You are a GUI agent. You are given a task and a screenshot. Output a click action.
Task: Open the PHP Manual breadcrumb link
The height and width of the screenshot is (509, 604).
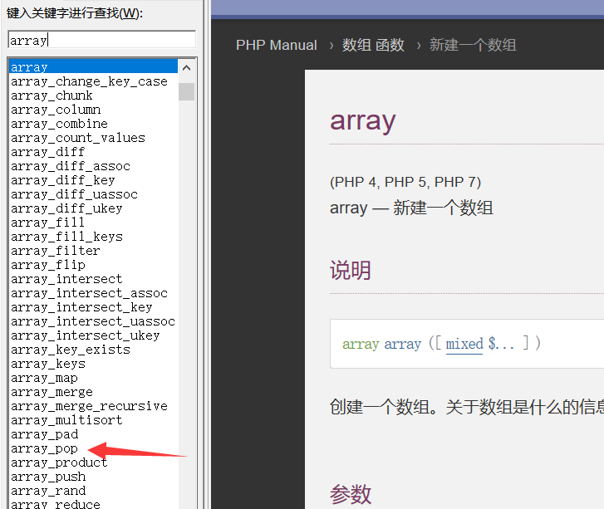coord(276,45)
